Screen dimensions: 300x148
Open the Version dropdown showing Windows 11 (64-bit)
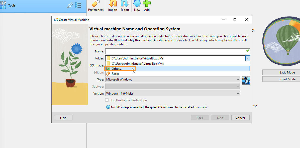(173, 93)
